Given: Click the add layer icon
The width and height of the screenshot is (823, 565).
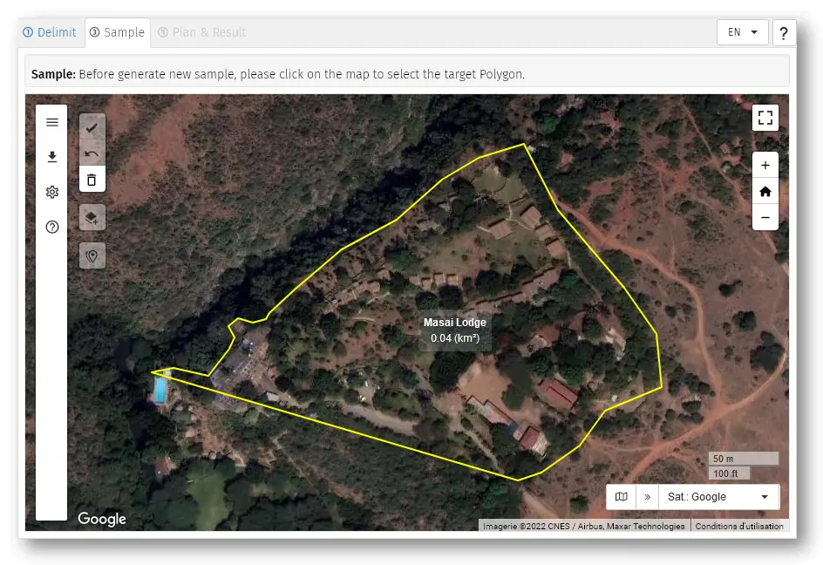Looking at the screenshot, I should (x=92, y=217).
